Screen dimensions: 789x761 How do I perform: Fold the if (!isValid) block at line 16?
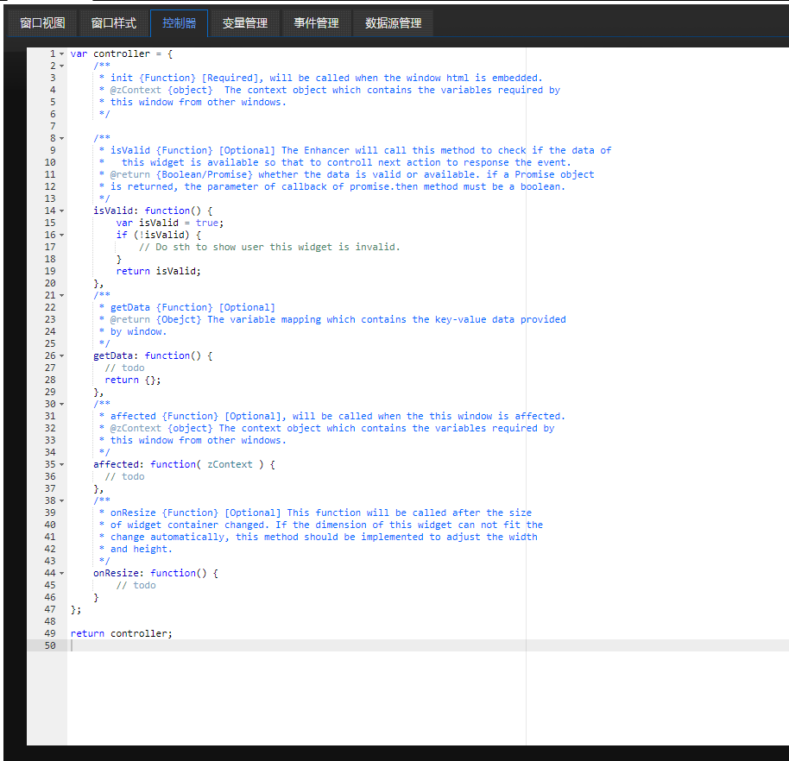click(x=62, y=235)
